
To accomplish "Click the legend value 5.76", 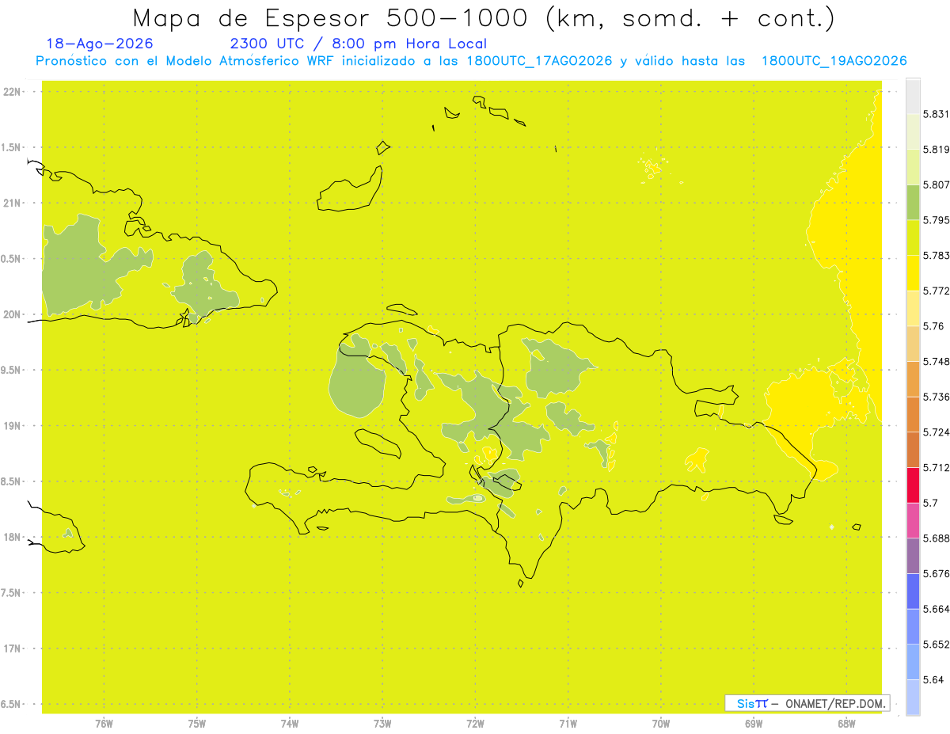I will pos(933,326).
